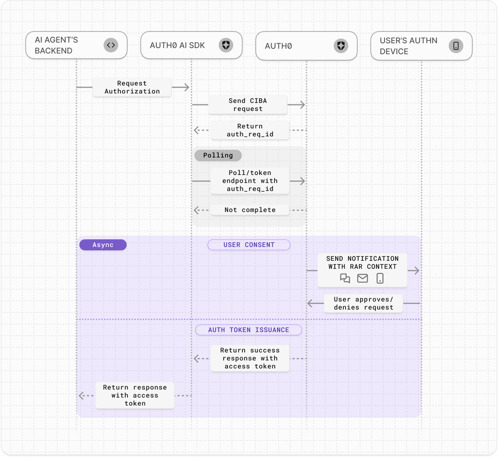498x459 pixels.
Task: Click the Not complete message
Action: tap(250, 210)
